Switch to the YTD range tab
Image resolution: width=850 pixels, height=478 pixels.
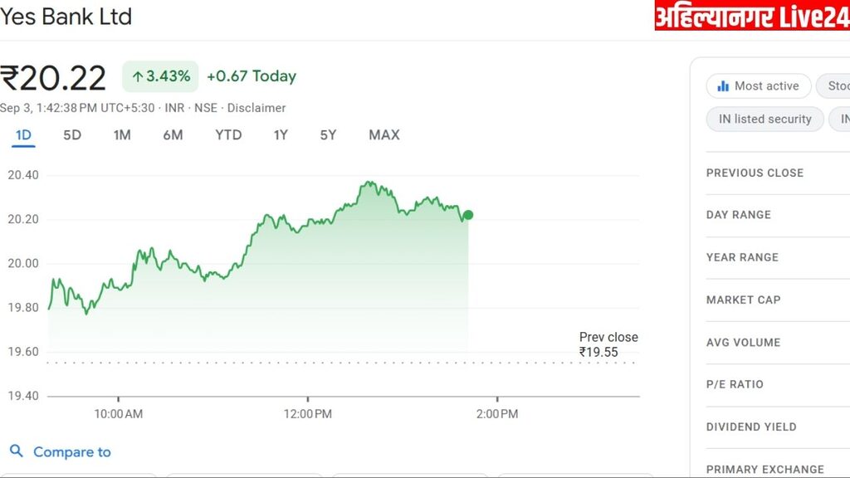click(228, 134)
